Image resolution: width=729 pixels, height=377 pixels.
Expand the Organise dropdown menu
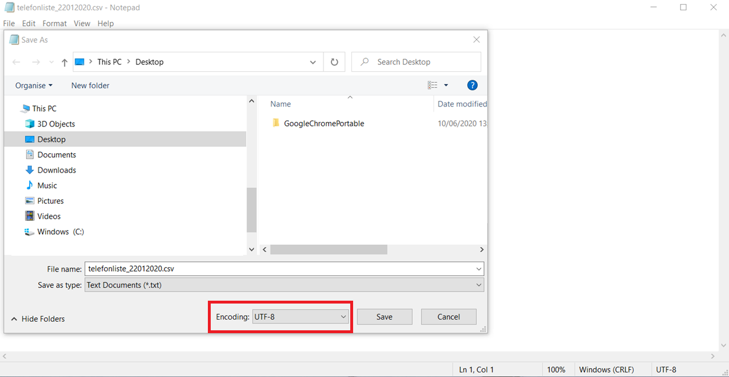coord(34,85)
